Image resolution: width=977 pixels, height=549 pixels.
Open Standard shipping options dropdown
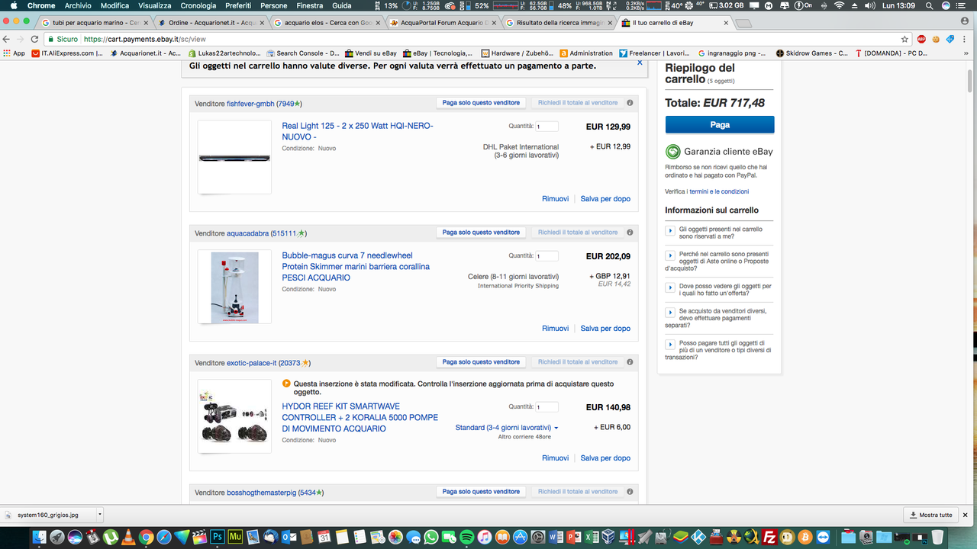tap(507, 428)
